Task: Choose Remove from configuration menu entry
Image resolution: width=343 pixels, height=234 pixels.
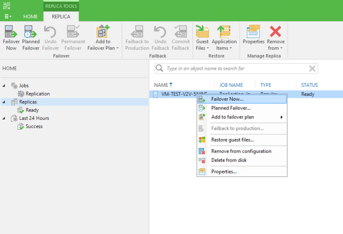Action: pos(242,151)
